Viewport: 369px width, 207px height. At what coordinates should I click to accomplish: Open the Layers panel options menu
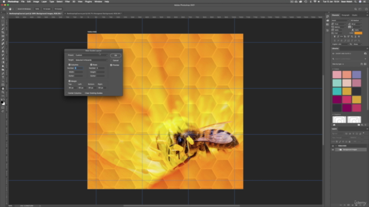(x=367, y=129)
